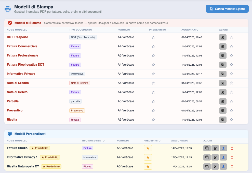Click the Modelli Personalizzati section header
252x173 pixels.
pos(30,134)
